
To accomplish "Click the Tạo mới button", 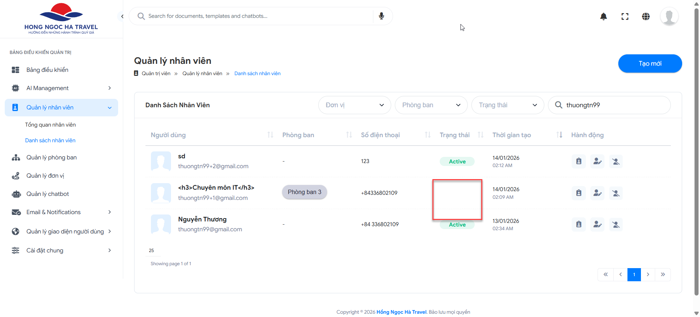I will pyautogui.click(x=650, y=63).
